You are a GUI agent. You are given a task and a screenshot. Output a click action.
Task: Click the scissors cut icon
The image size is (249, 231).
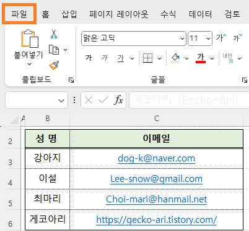click(x=54, y=34)
